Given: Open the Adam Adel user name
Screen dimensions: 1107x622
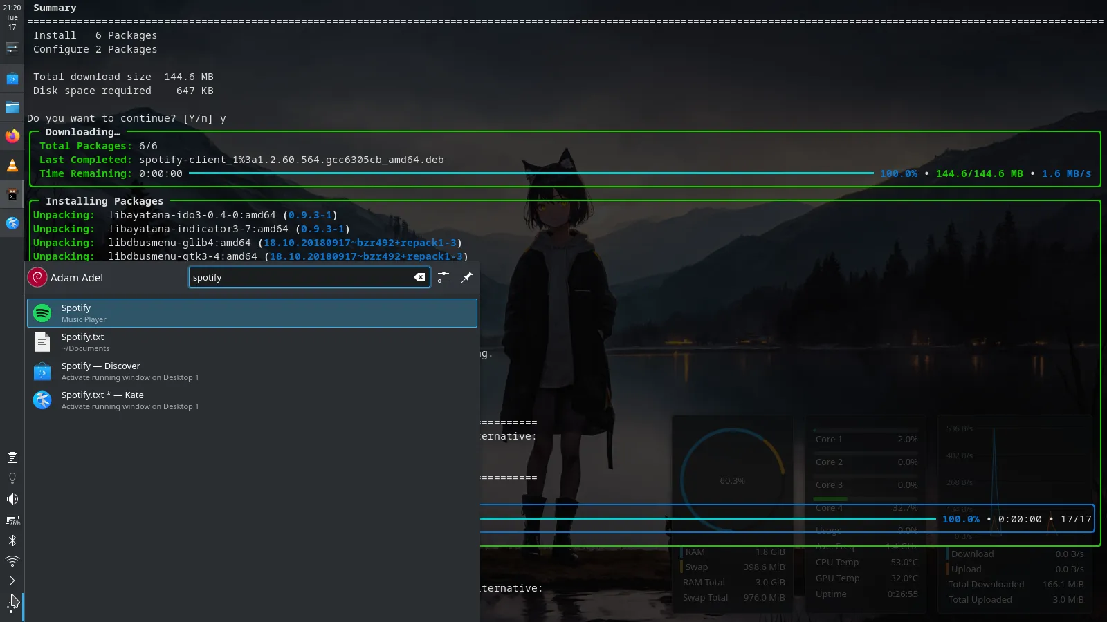Looking at the screenshot, I should pyautogui.click(x=77, y=278).
